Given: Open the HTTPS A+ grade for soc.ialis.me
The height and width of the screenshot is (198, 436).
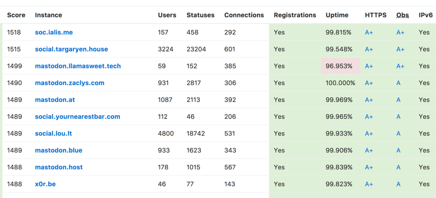Looking at the screenshot, I should (369, 32).
